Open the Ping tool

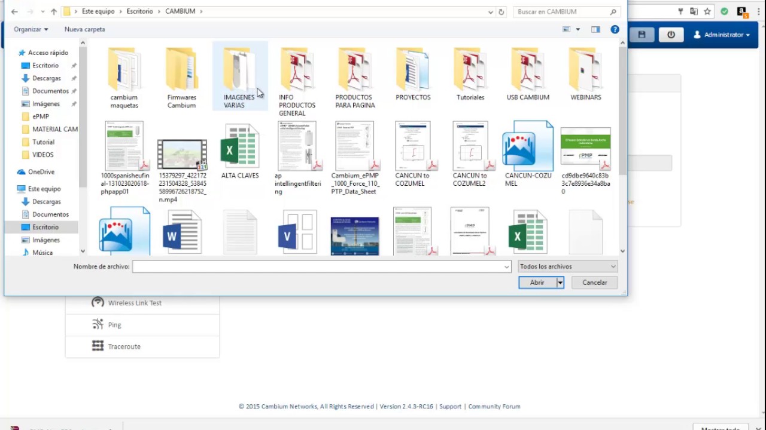click(x=114, y=325)
